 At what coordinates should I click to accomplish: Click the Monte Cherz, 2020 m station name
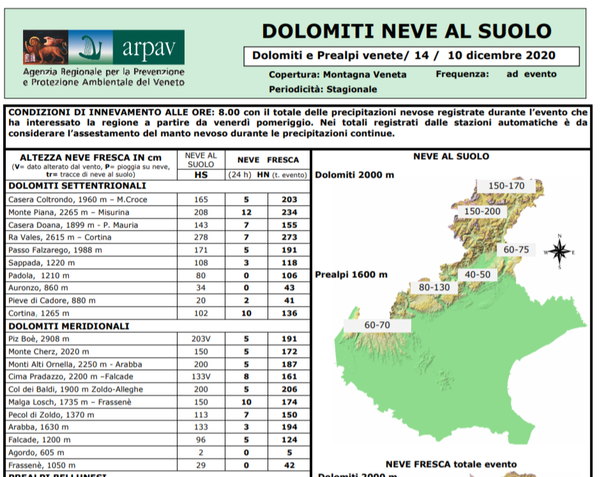click(49, 352)
